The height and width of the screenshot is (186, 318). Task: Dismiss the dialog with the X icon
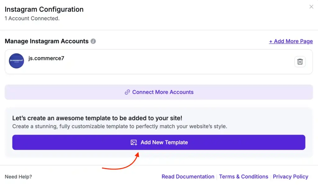coord(311,7)
